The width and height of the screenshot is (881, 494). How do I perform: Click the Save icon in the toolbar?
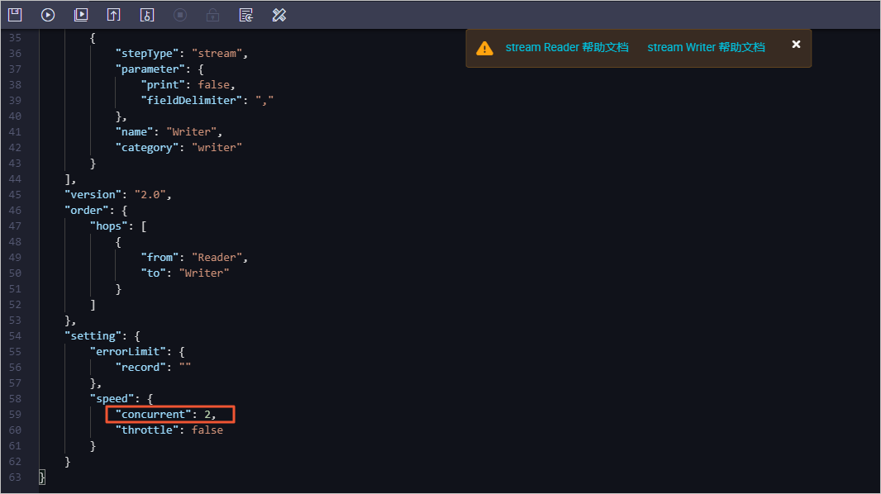pyautogui.click(x=15, y=15)
